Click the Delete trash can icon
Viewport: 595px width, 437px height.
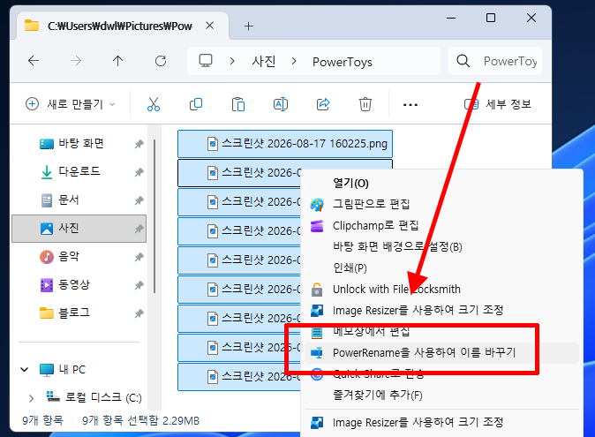tap(365, 104)
